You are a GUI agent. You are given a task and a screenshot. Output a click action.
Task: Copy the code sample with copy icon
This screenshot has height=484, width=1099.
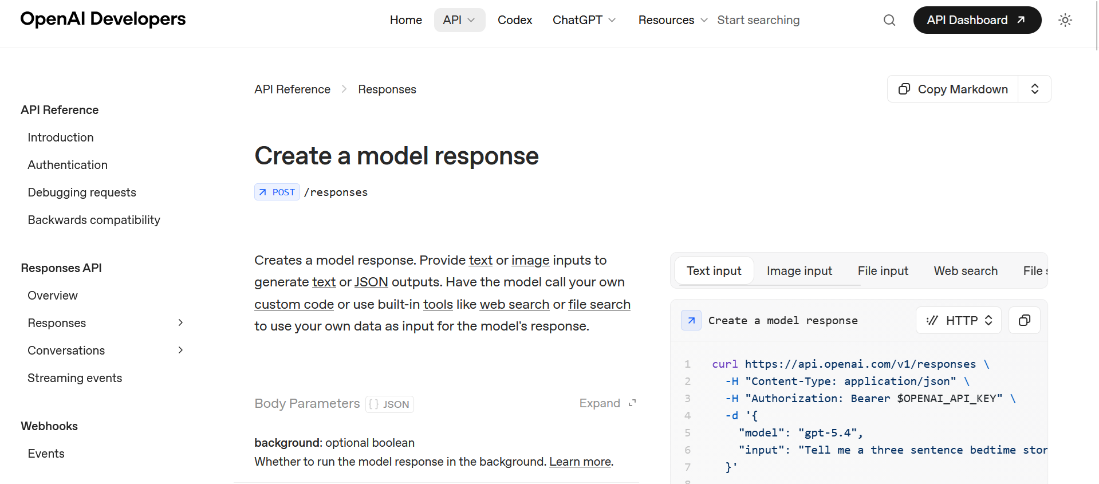[1025, 320]
